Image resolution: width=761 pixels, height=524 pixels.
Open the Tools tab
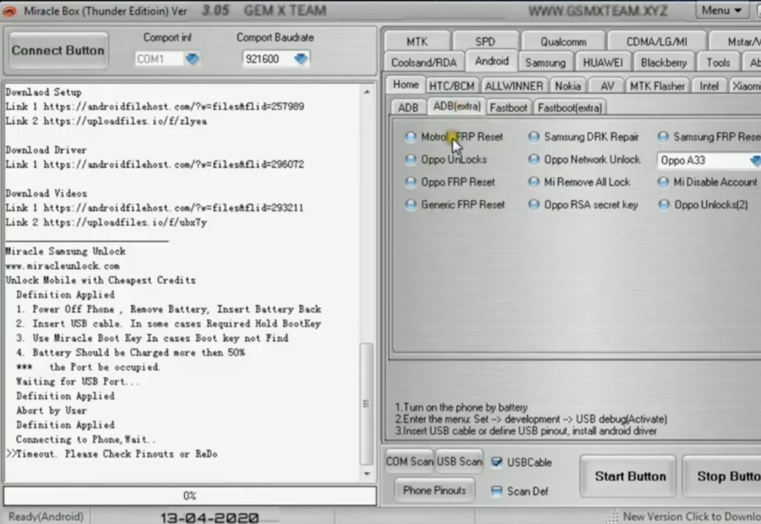coord(718,63)
